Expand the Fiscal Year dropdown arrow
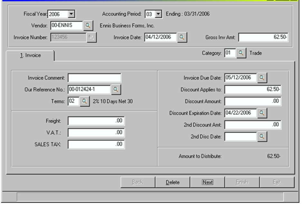Screen dimensions: 302x208 [x=71, y=14]
